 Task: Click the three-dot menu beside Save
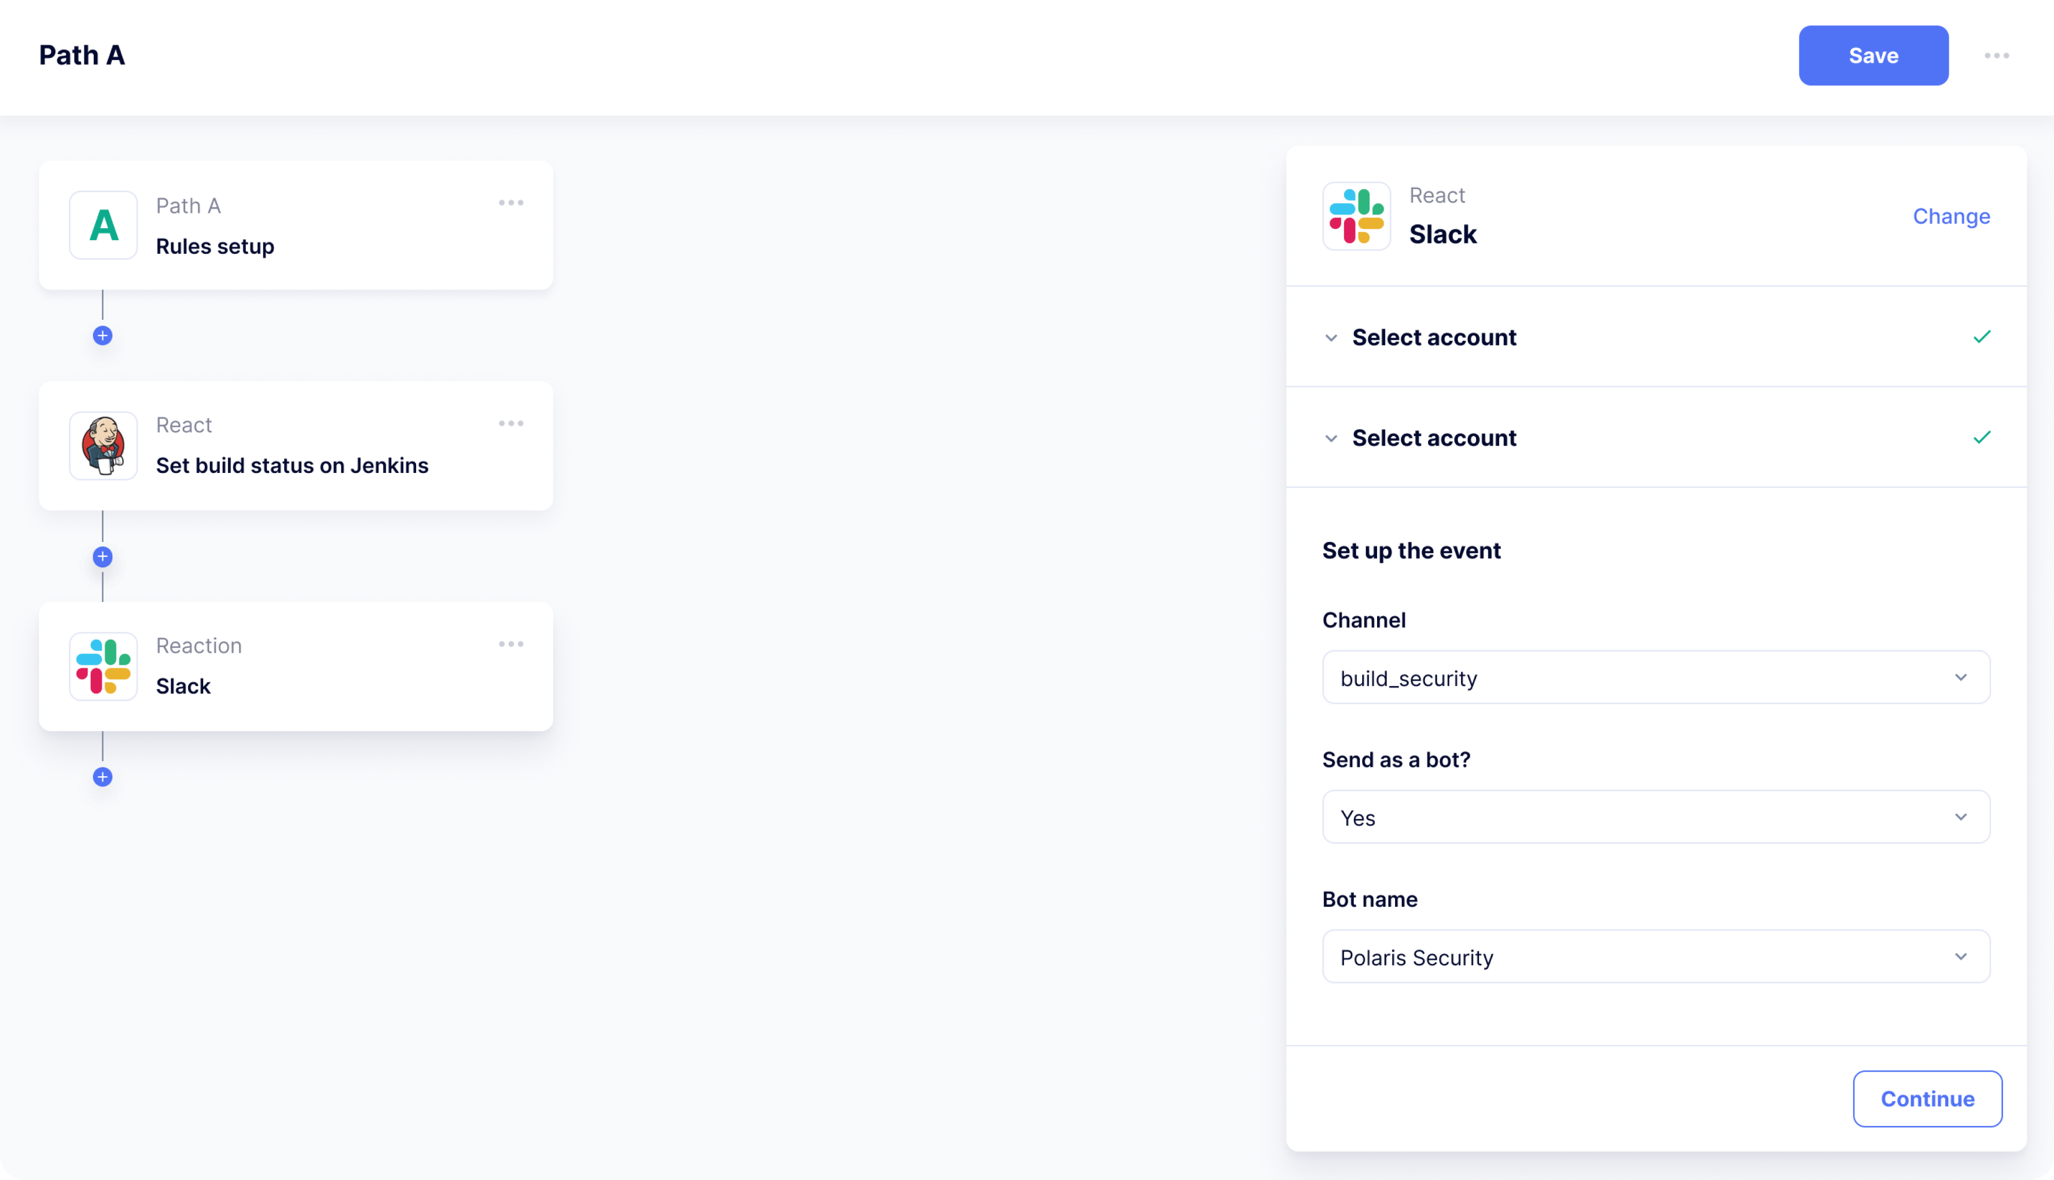click(x=1997, y=55)
